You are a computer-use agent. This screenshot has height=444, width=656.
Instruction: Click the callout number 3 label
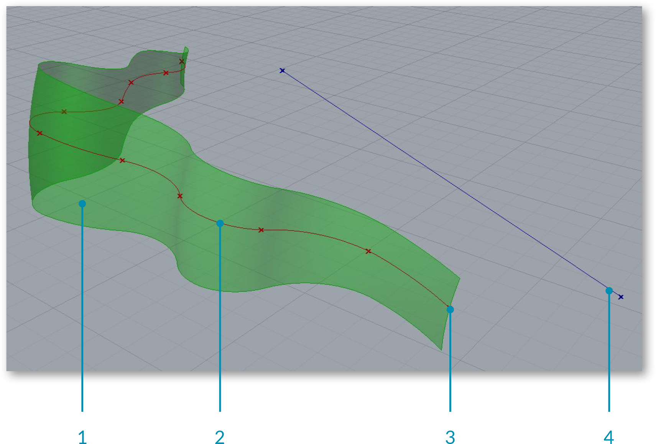point(450,437)
